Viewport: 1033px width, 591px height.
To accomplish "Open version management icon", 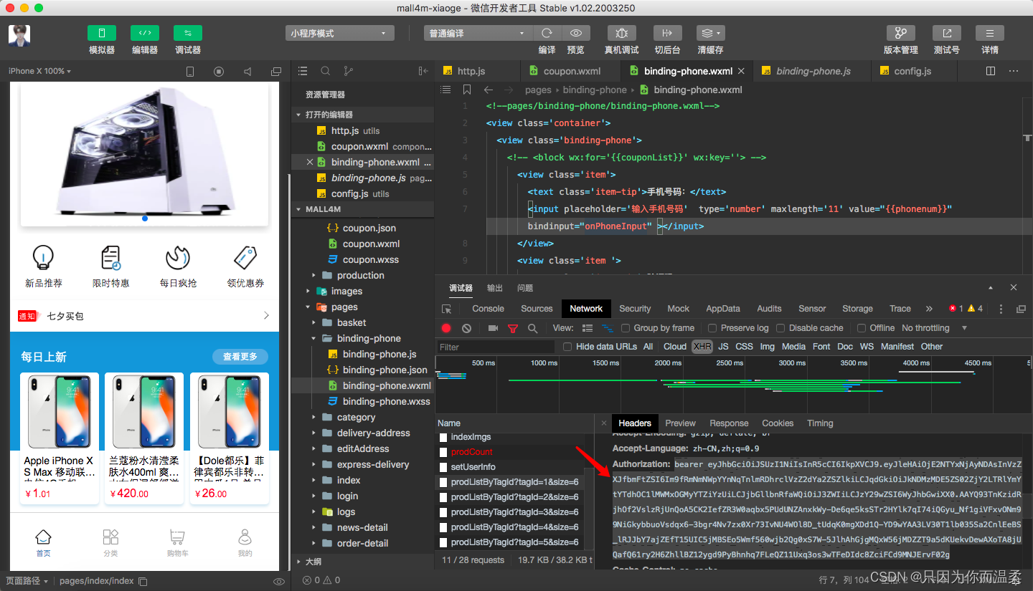I will tap(900, 33).
